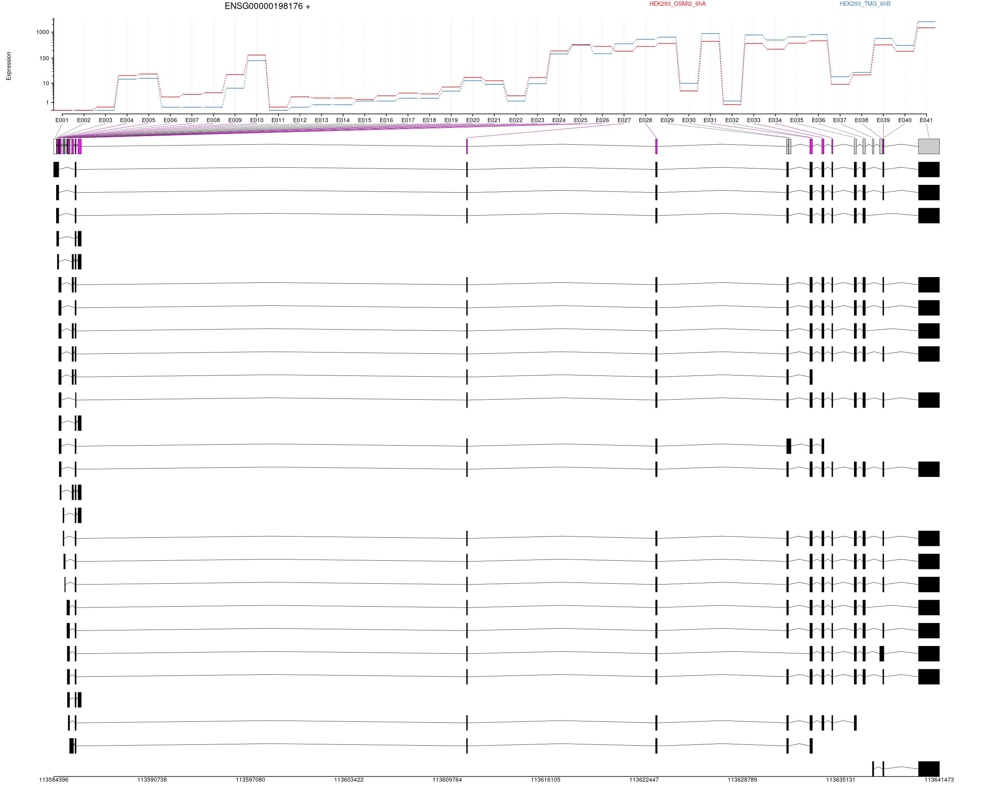Click genomic coordinate 113597080
The image size is (984, 787).
pos(251,780)
